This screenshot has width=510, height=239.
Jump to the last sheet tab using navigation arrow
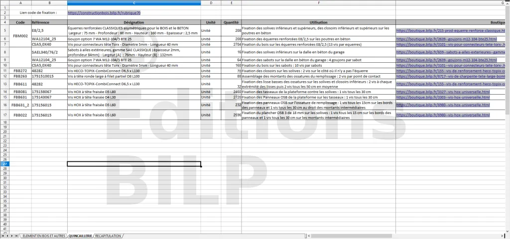(x=16, y=235)
